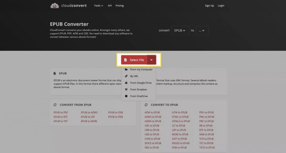Choose From OneDrive option

pyautogui.click(x=139, y=96)
